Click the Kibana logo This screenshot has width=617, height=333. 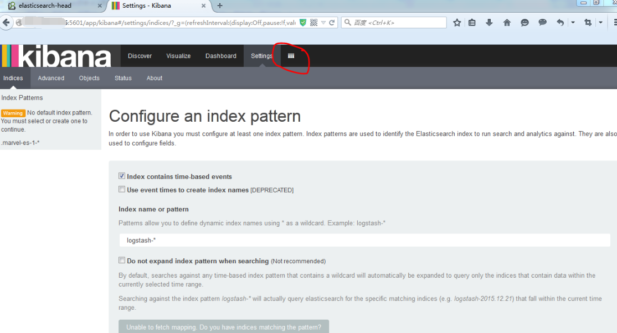pos(57,56)
